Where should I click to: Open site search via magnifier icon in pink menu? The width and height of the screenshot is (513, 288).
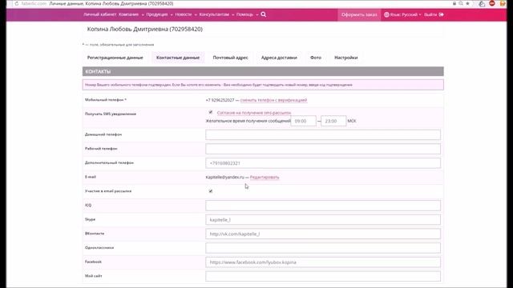[264, 14]
